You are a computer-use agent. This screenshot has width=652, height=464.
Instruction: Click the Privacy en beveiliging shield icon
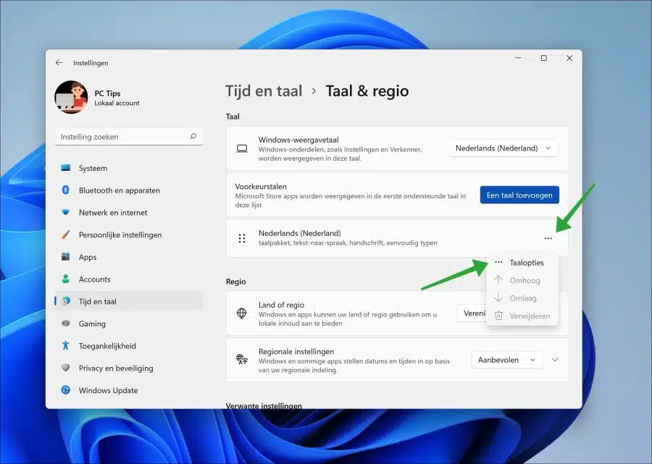click(66, 368)
